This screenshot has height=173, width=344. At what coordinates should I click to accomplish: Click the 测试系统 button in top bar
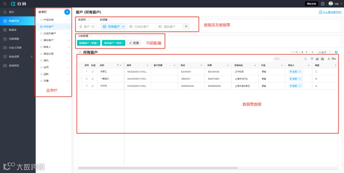[x=311, y=4]
